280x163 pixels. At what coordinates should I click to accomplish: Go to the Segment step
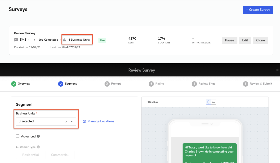pos(71,84)
